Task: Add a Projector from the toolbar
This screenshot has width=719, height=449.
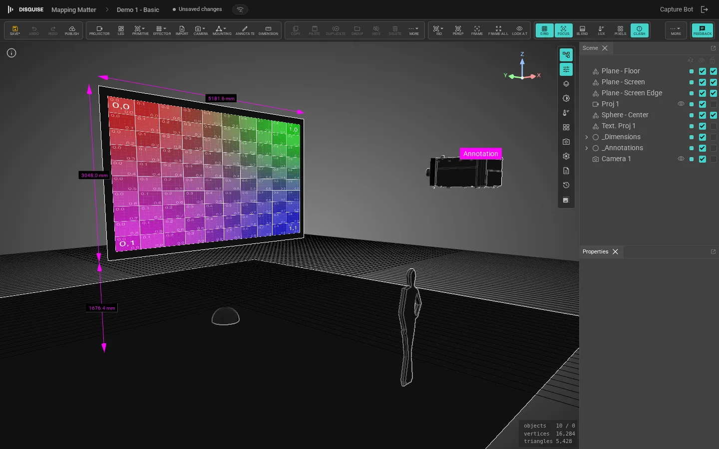Action: (x=99, y=30)
